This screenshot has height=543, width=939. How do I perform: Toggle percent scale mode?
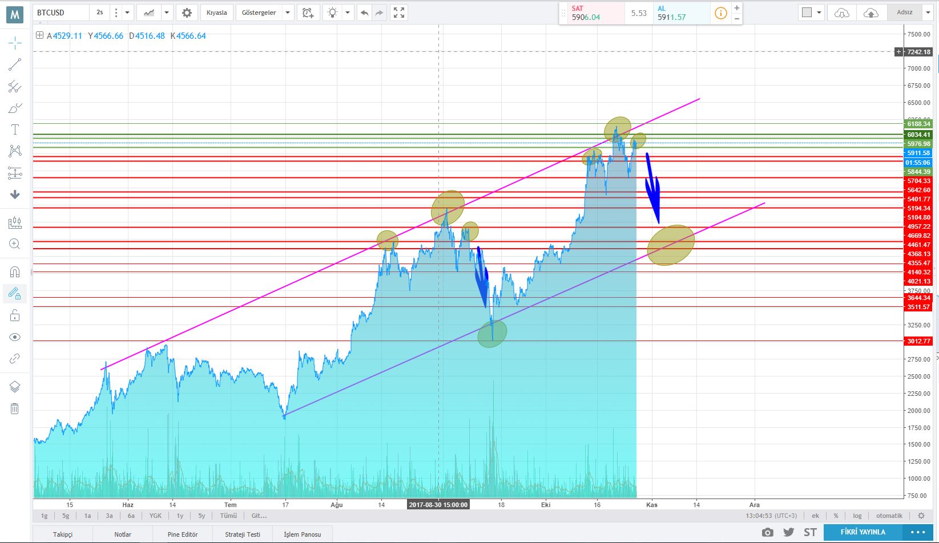[x=836, y=516]
